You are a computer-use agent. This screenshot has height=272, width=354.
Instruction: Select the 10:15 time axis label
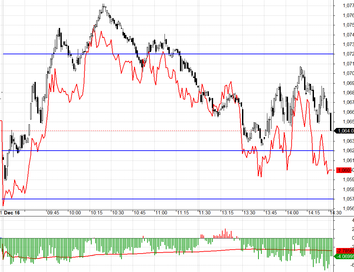(96, 213)
